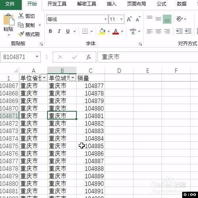This screenshot has width=198, height=198.
Task: Expand the Paste options arrow
Action: (x=9, y=35)
